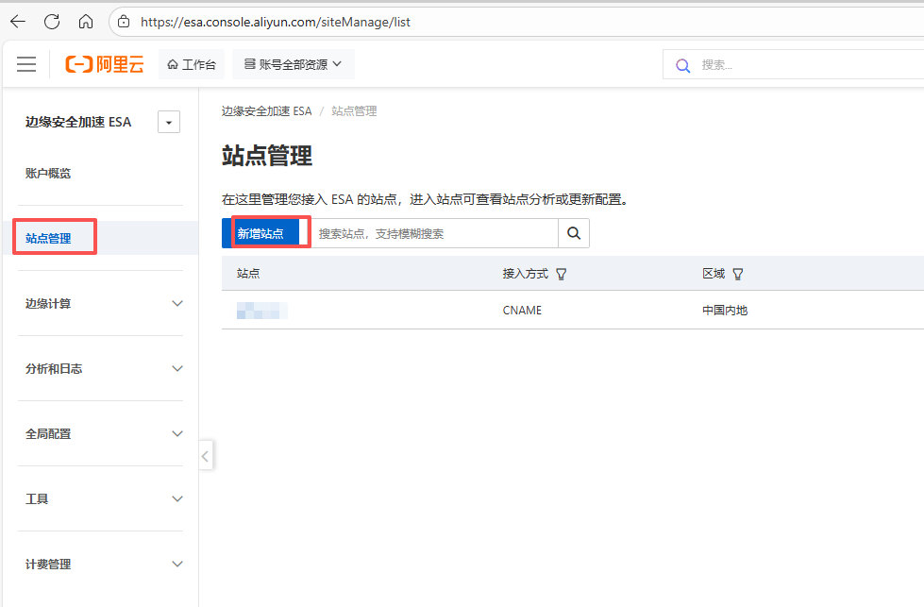Screen dimensions: 924x607
Task: Click 边缘安全加速 ESA breadcrumb link
Action: 266,111
